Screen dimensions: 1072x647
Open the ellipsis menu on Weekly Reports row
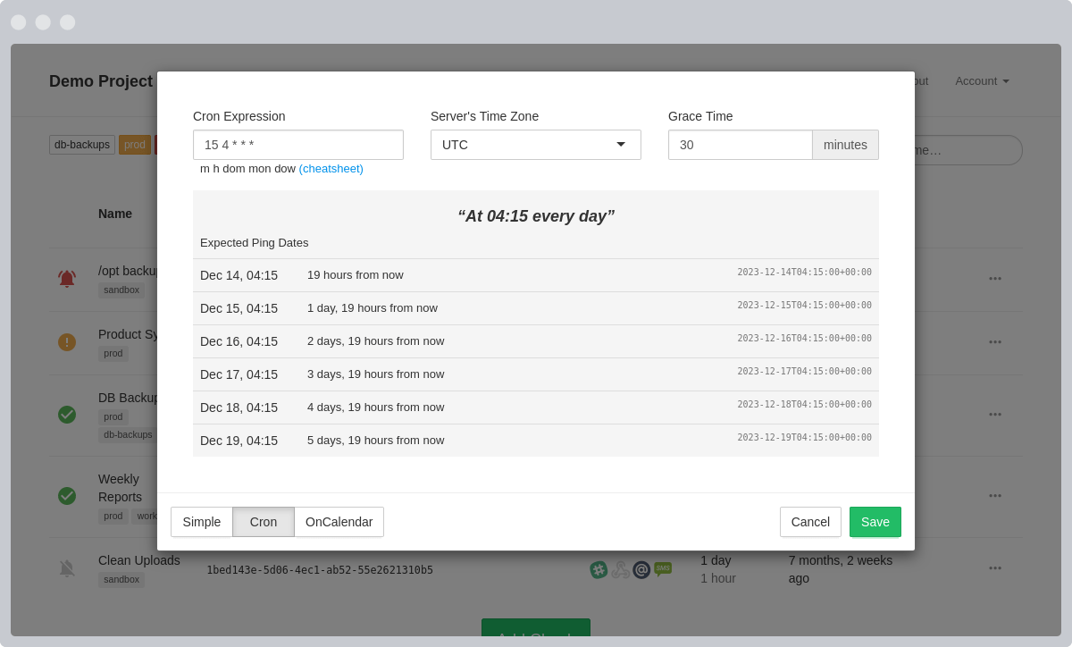pyautogui.click(x=995, y=495)
